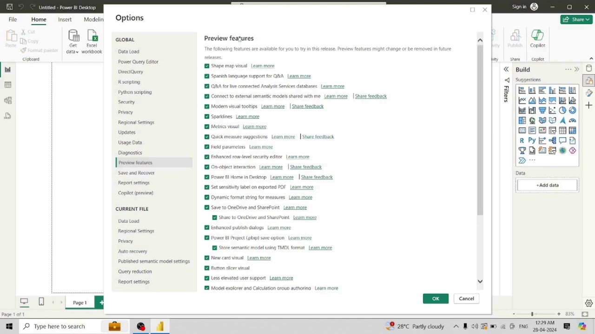Expand the Get data dropdown arrow

[77, 52]
